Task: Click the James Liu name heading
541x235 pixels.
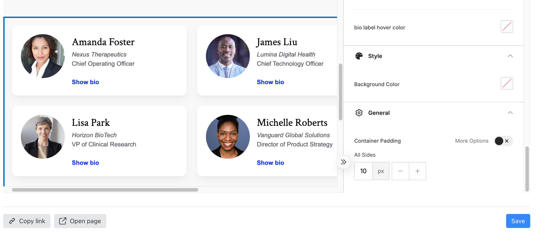Action: (277, 42)
